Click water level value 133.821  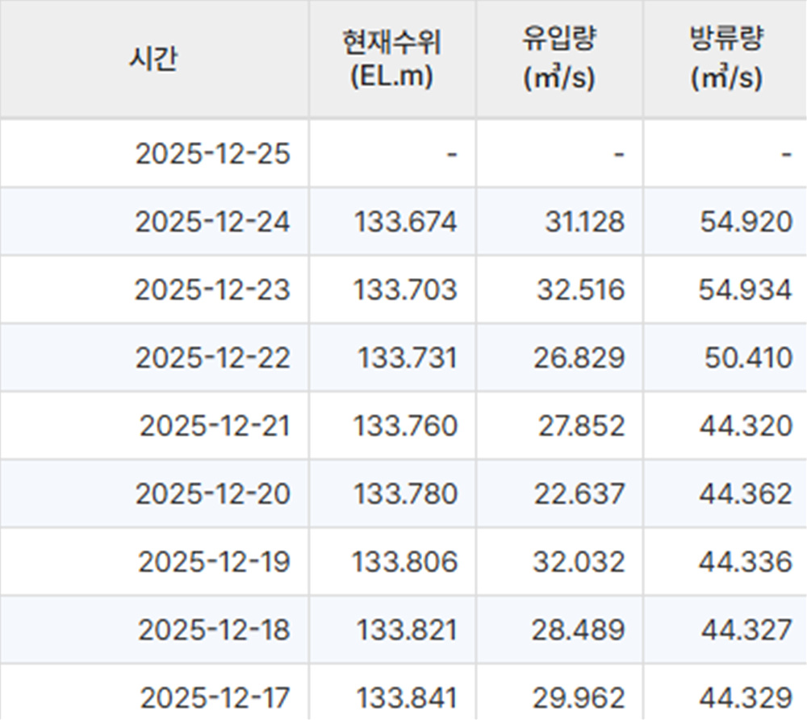[408, 630]
